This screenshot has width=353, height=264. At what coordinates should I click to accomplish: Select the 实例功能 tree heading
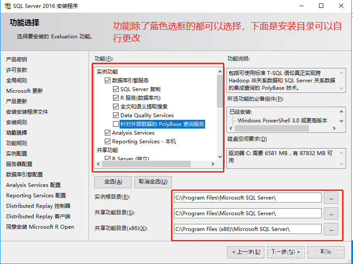(107, 72)
